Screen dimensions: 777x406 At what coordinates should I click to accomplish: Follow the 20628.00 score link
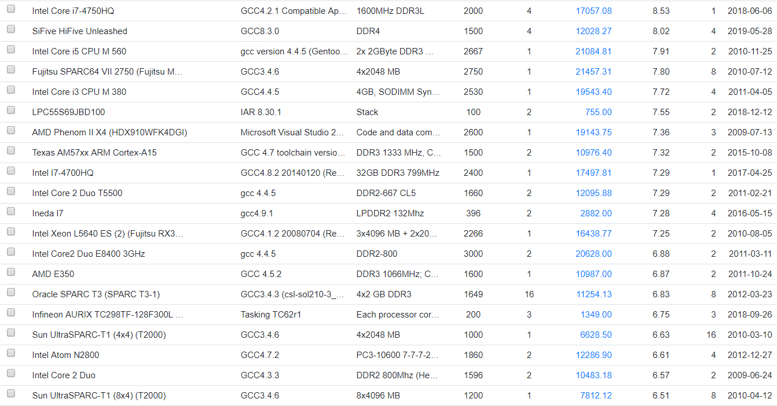pyautogui.click(x=593, y=254)
